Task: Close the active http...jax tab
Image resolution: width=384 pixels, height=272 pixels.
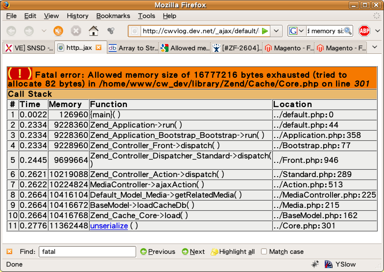Action: coord(98,47)
